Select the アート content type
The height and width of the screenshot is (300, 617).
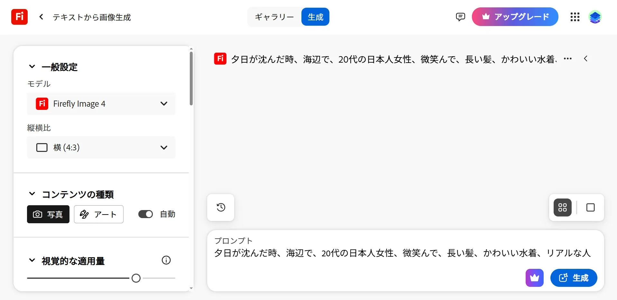coord(98,214)
